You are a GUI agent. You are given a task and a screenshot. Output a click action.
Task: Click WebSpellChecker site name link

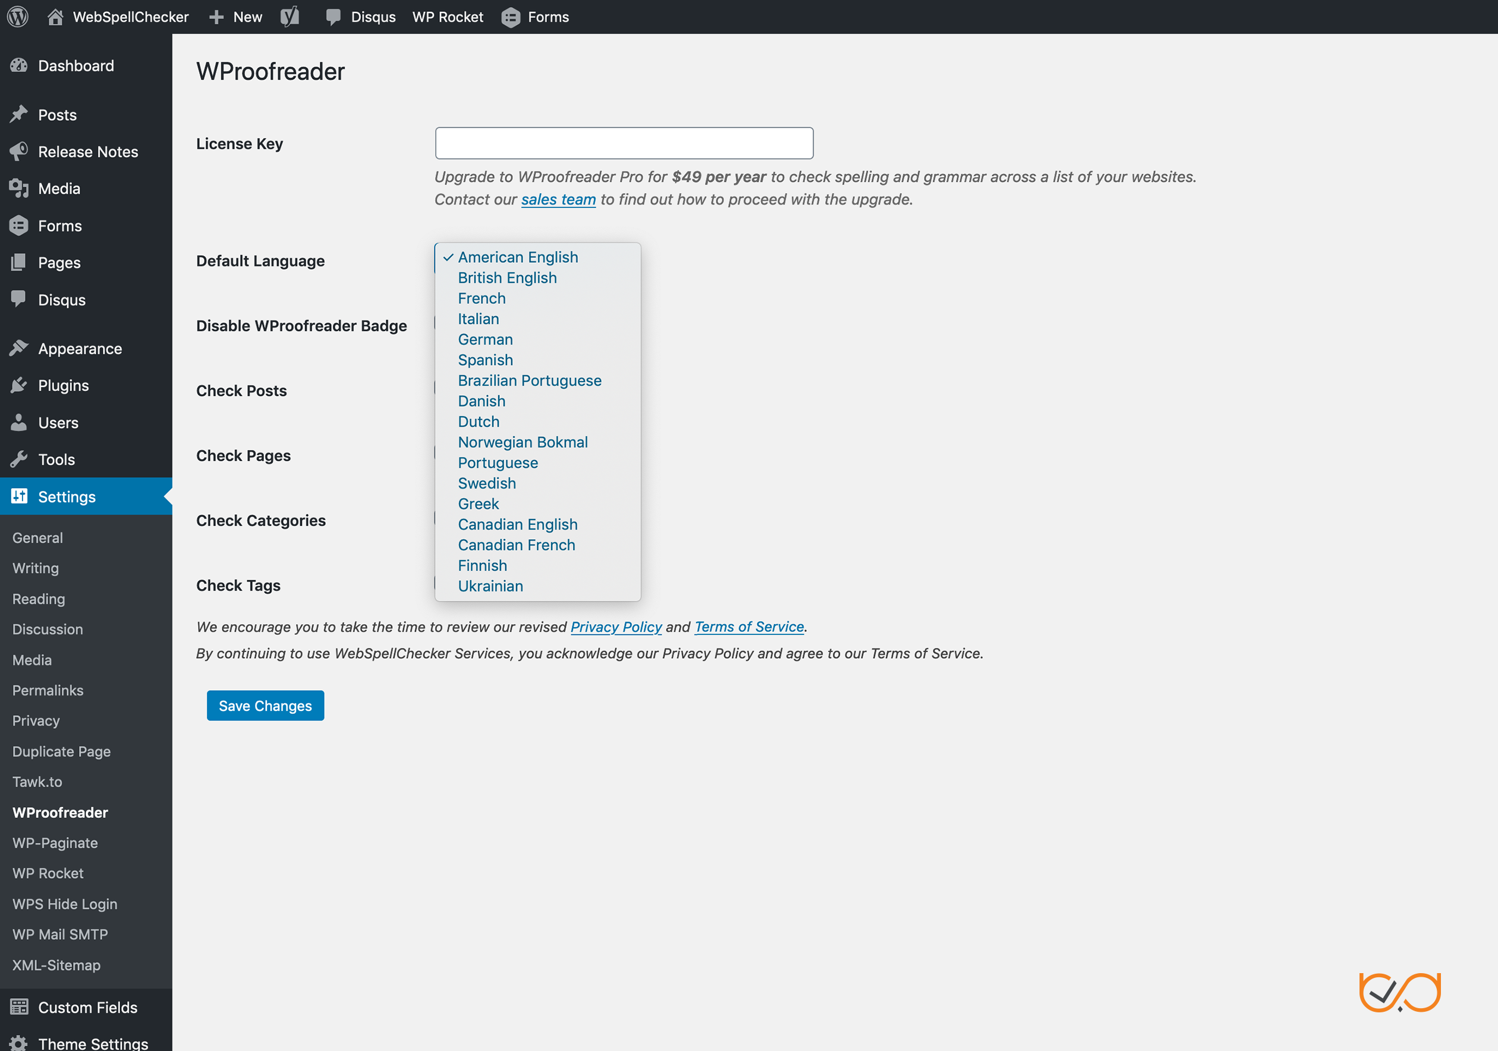(x=131, y=17)
